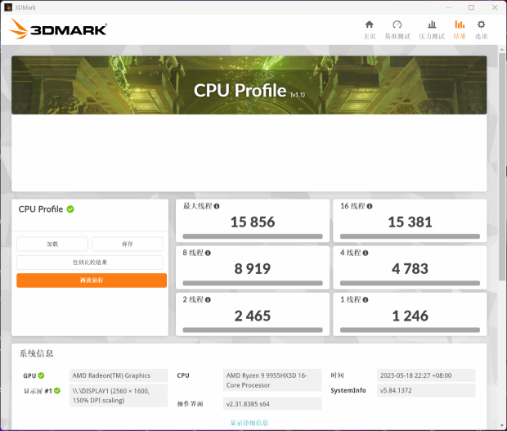Viewport: 507px width, 431px height.
Task: Click the vertical scrollbar thumb
Action: (502, 167)
